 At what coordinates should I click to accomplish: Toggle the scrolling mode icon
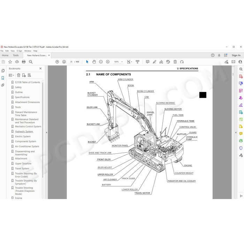pos(137,62)
